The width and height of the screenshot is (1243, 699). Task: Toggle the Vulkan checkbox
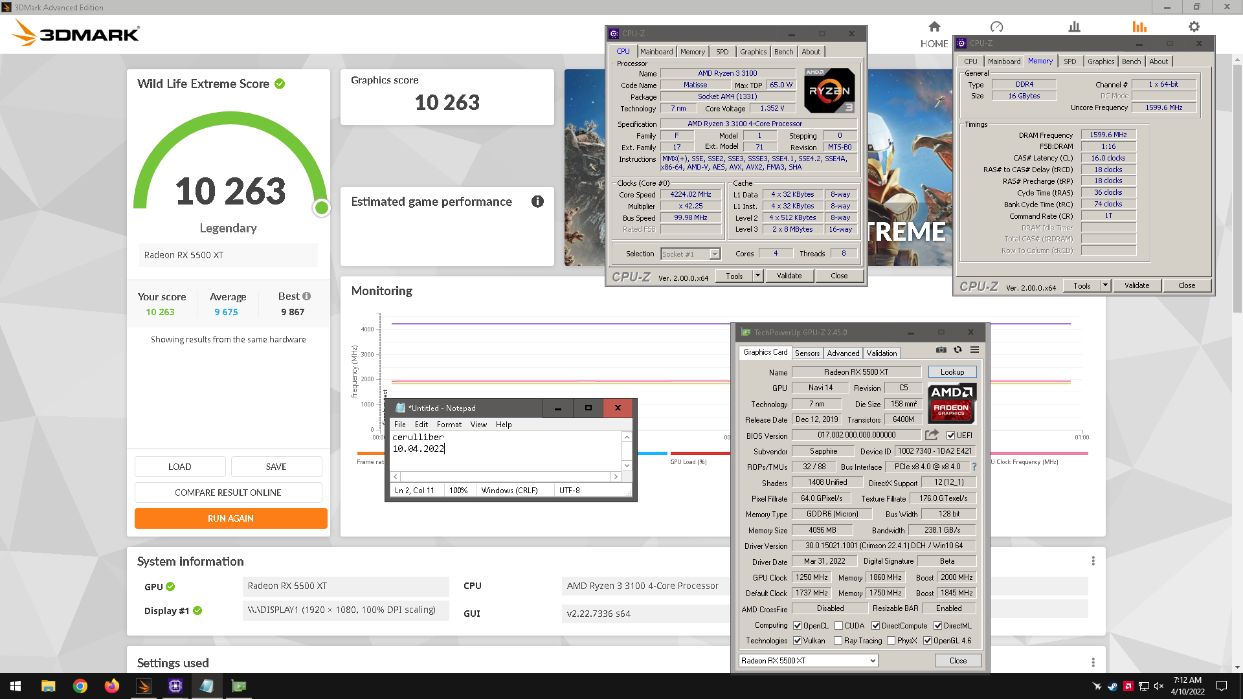click(798, 641)
